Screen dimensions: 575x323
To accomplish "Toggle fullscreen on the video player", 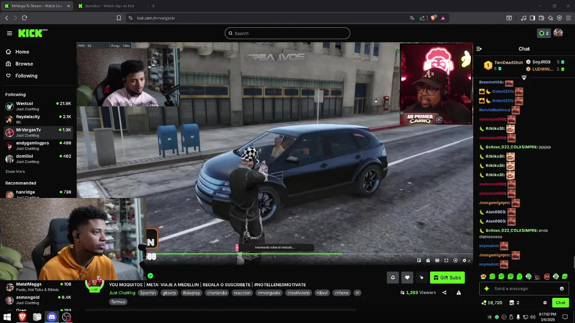I will [x=446, y=261].
